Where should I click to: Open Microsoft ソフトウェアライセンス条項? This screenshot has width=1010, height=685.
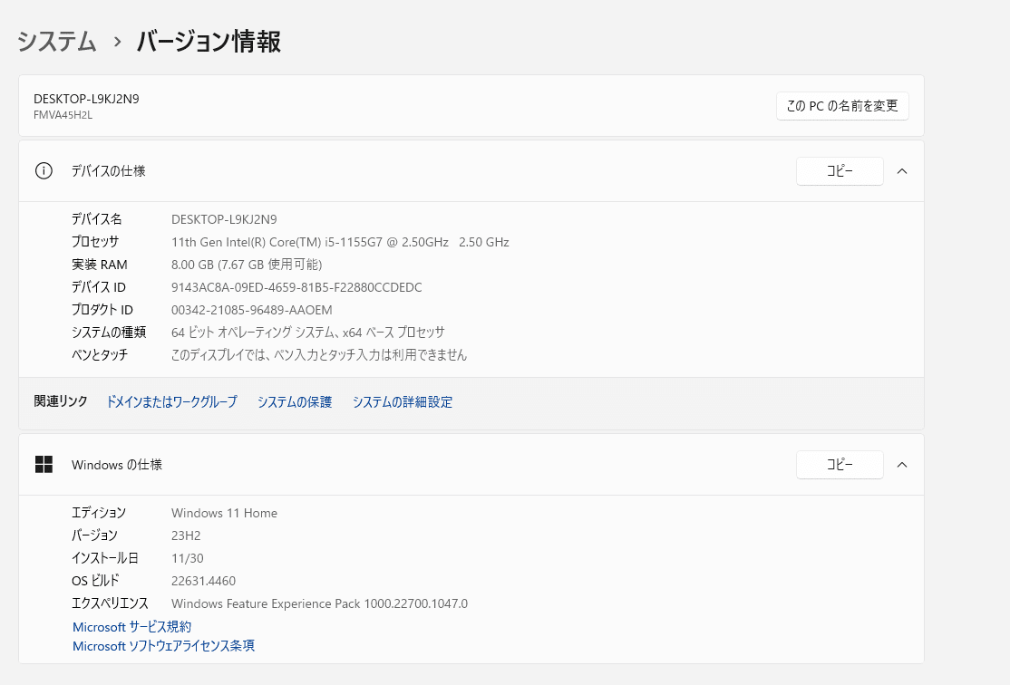pyautogui.click(x=163, y=645)
